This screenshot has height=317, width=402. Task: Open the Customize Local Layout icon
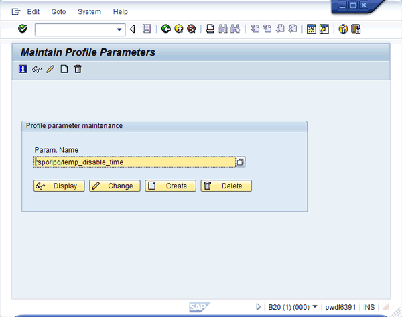pos(356,29)
